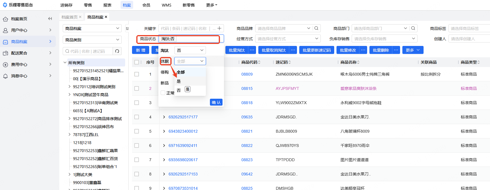Click the 乐檬零售后台 logo
The height and width of the screenshot is (190, 490).
click(18, 5)
